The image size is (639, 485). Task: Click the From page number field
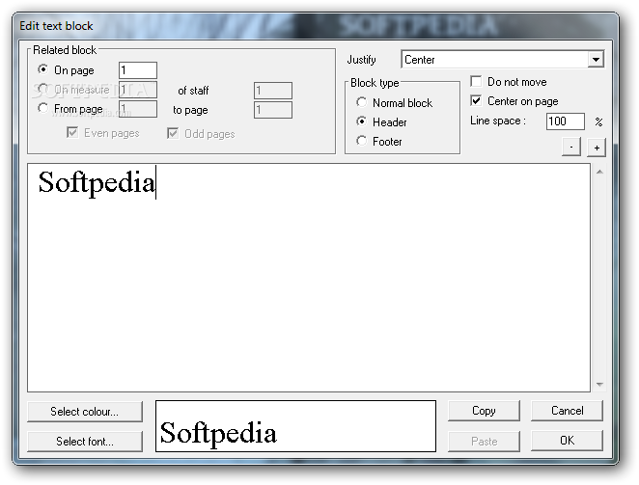(x=138, y=109)
